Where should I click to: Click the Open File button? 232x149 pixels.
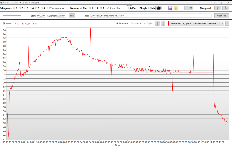[222, 16]
